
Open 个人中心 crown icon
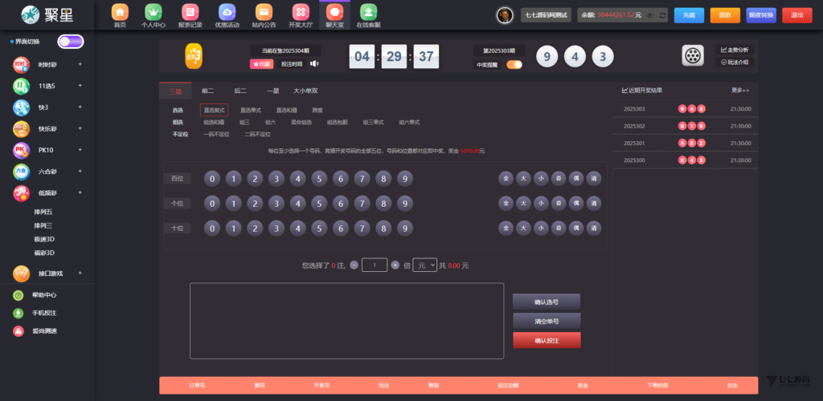[x=153, y=13]
